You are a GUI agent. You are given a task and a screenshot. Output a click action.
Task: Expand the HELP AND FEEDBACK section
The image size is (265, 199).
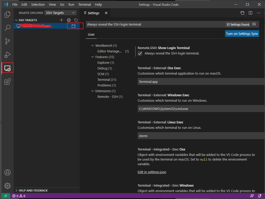click(x=16, y=190)
